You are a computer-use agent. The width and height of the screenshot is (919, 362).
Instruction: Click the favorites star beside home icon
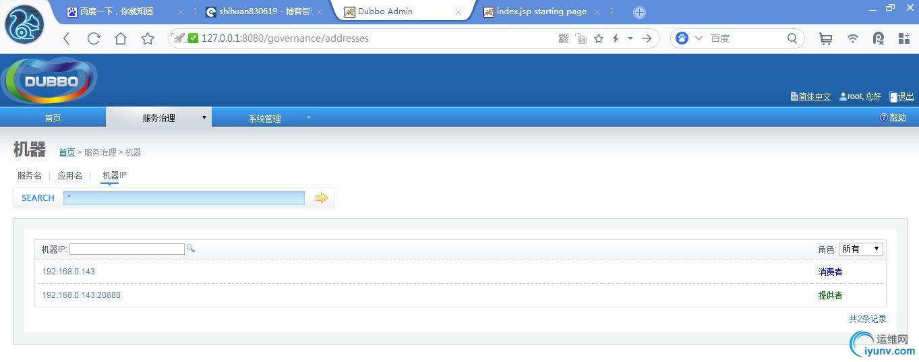(148, 38)
